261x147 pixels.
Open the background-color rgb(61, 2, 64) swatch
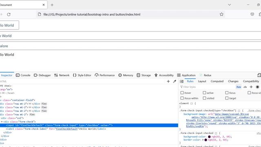(x=209, y=137)
